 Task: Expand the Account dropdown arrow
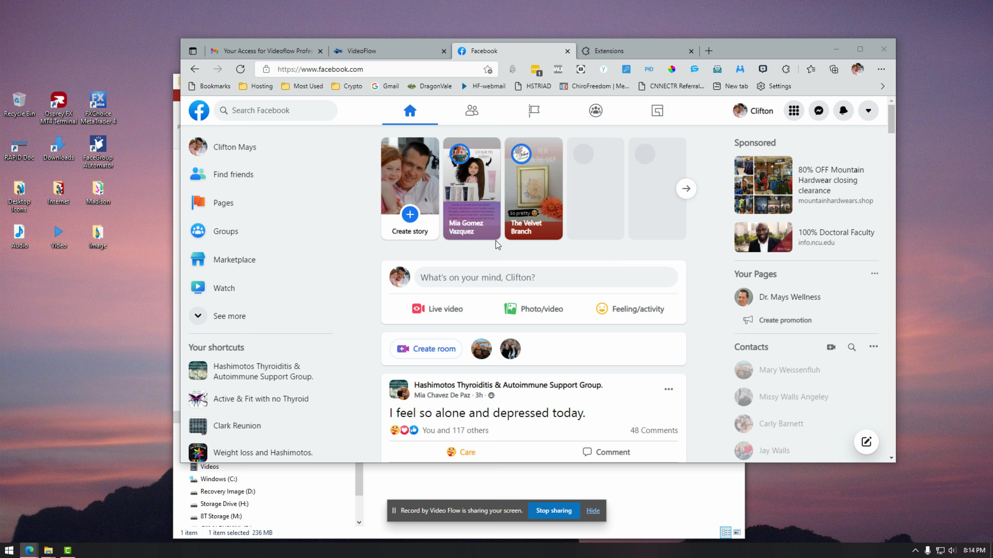pyautogui.click(x=868, y=111)
